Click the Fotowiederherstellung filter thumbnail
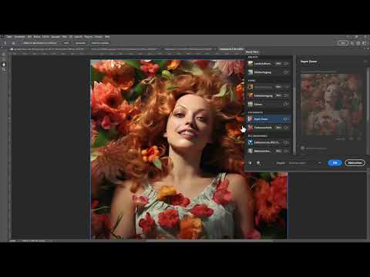 pyautogui.click(x=251, y=151)
